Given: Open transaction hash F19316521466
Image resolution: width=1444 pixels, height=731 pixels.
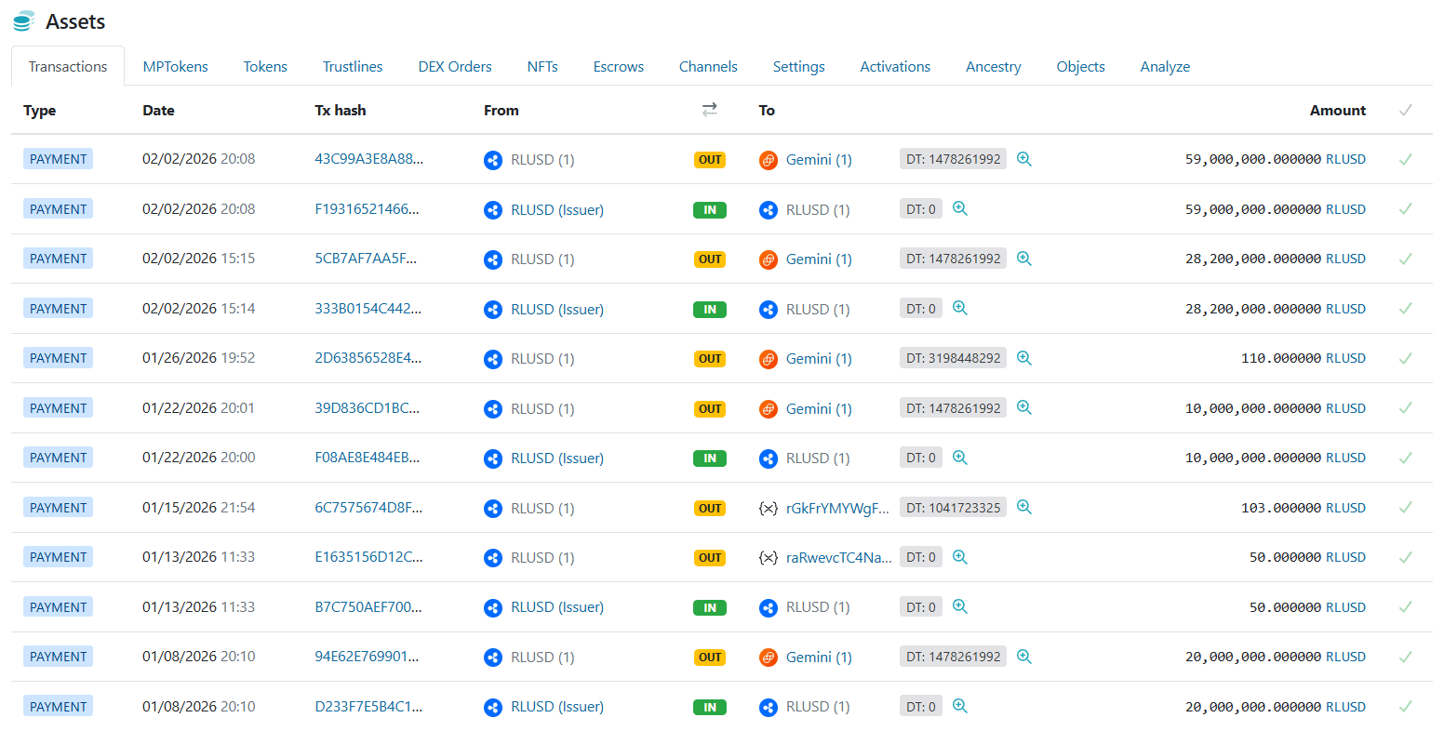Looking at the screenshot, I should tap(367, 209).
